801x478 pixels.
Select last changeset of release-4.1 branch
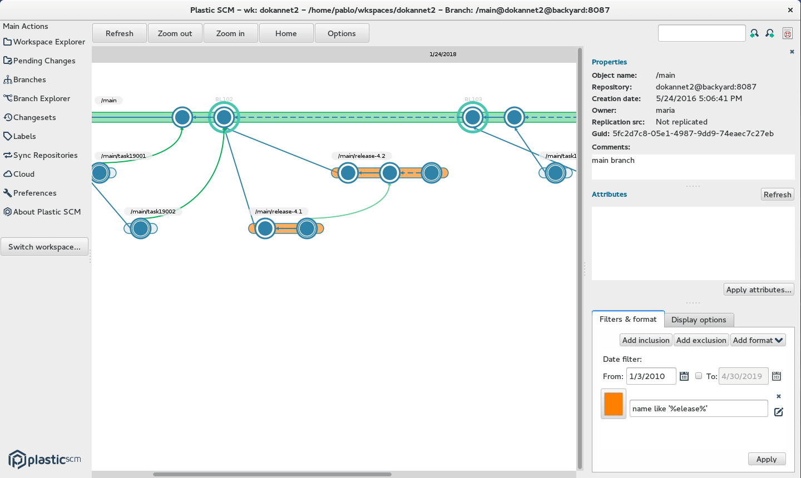click(307, 228)
